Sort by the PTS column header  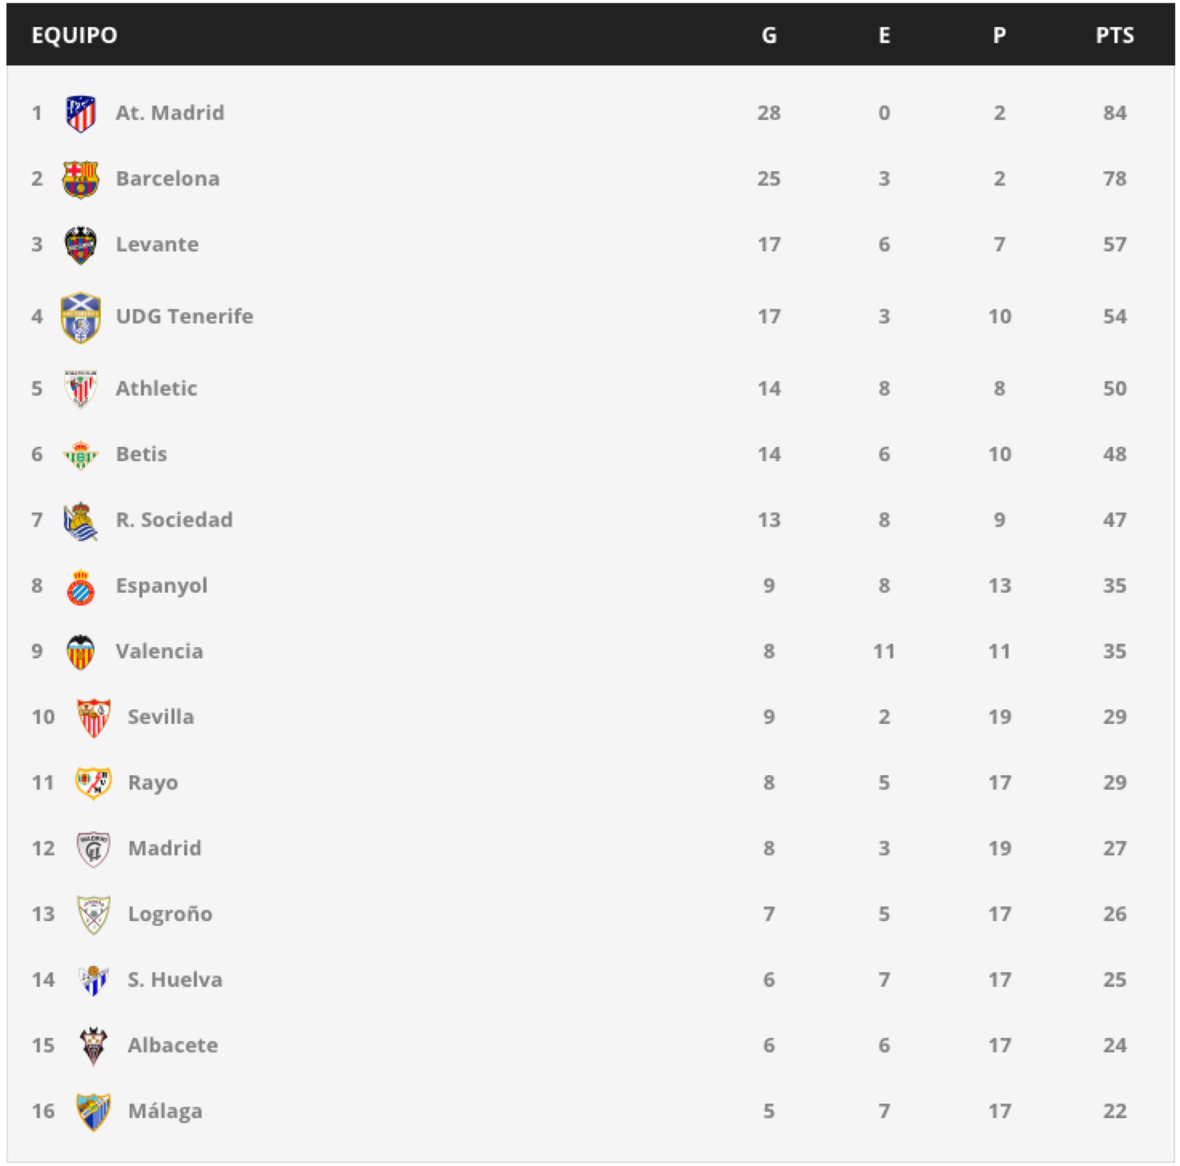click(x=1115, y=35)
